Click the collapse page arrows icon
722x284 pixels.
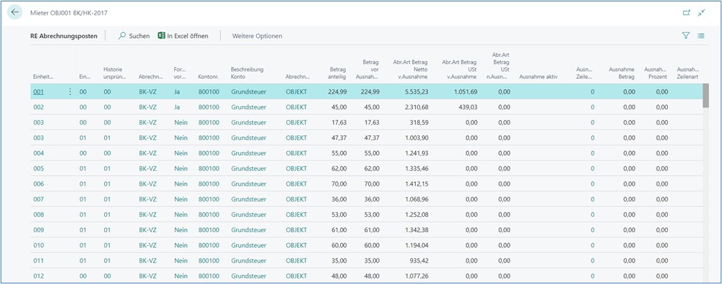(x=702, y=13)
